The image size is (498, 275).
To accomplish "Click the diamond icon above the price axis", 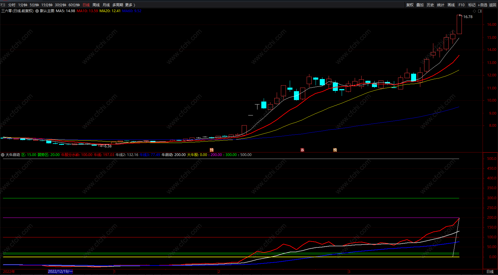I will click(474, 11).
